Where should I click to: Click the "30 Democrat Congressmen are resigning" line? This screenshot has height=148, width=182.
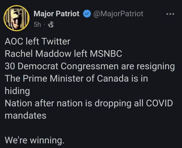[x=90, y=66]
